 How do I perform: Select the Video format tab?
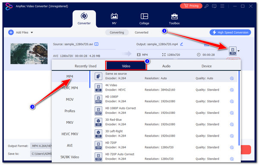(126, 66)
